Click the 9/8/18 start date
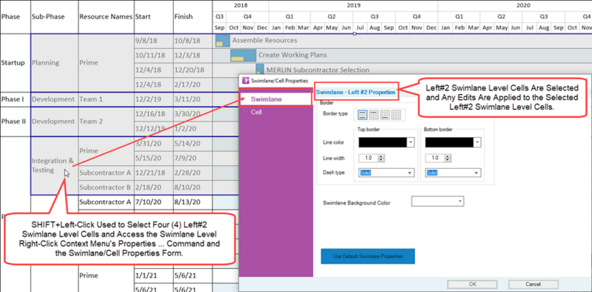Screen dimensions: 592x292 tap(154, 41)
